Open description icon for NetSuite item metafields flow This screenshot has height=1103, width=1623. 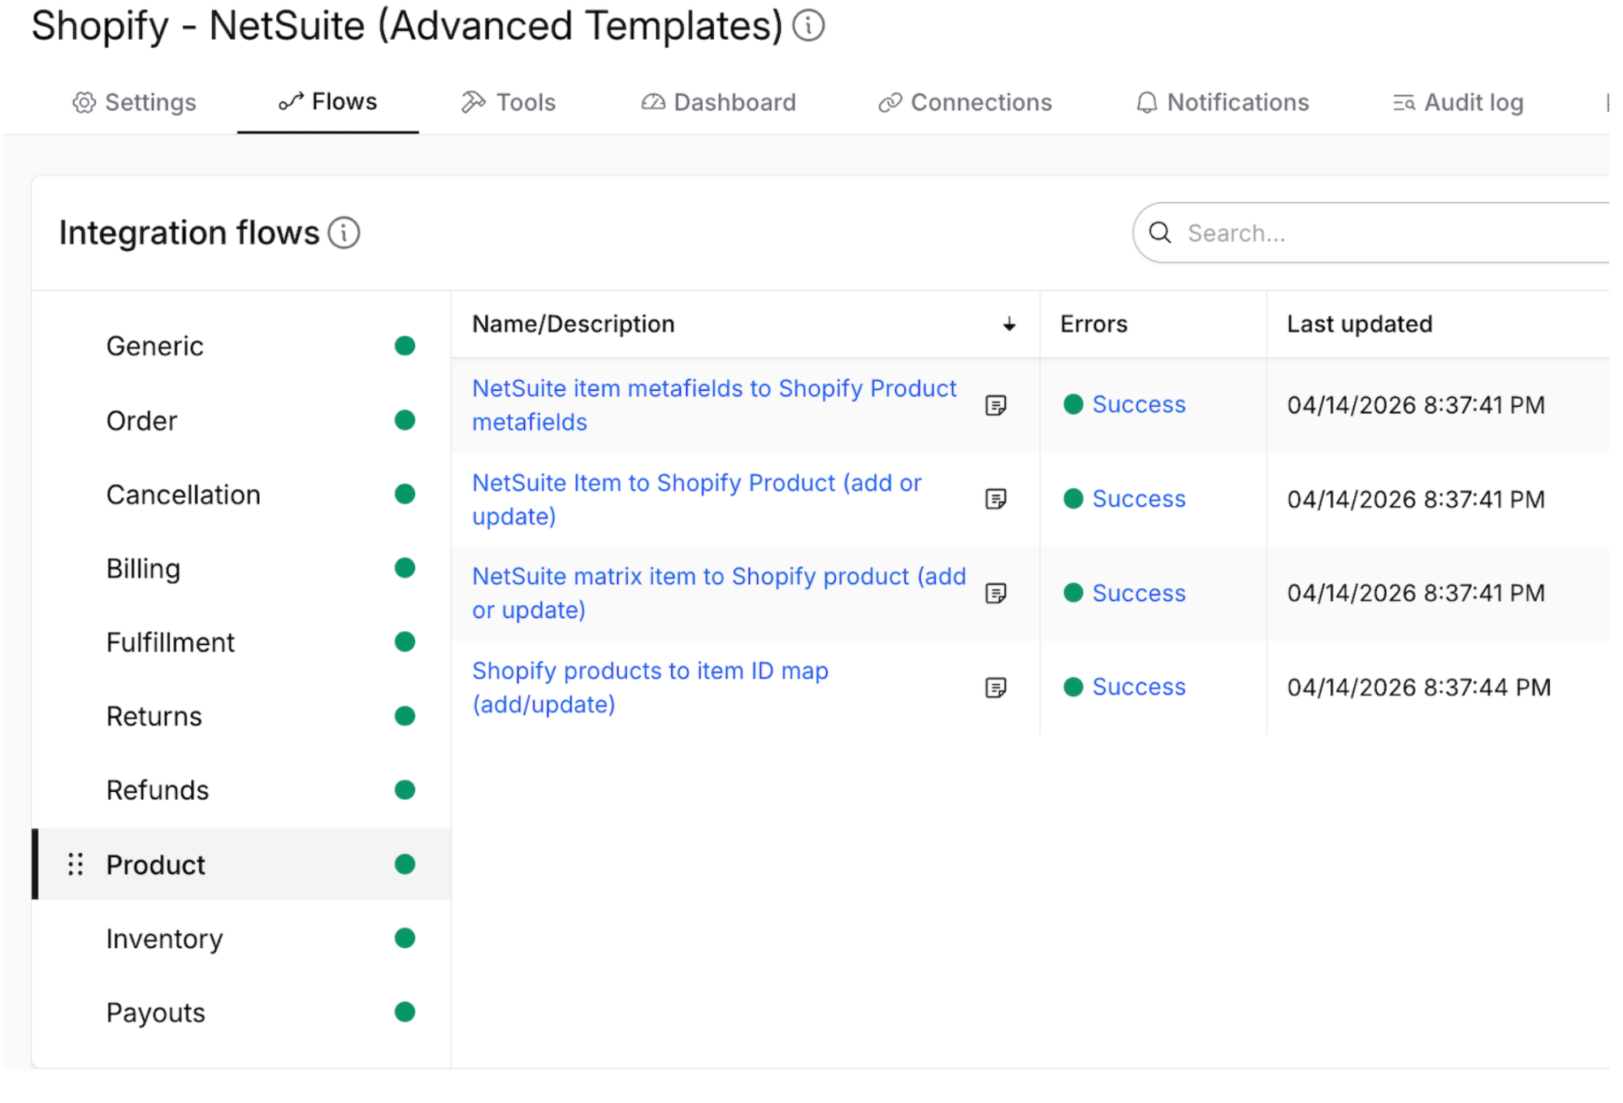click(996, 404)
